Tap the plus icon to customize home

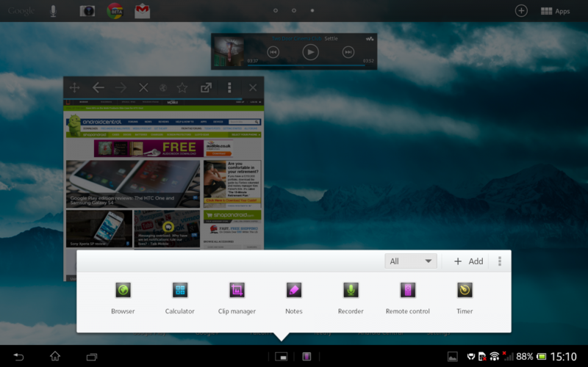[521, 11]
